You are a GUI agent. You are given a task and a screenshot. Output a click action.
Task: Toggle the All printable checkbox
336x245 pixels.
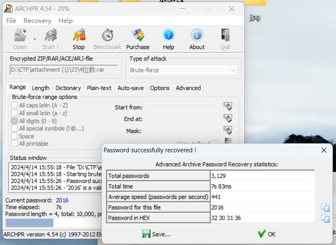tap(14, 143)
